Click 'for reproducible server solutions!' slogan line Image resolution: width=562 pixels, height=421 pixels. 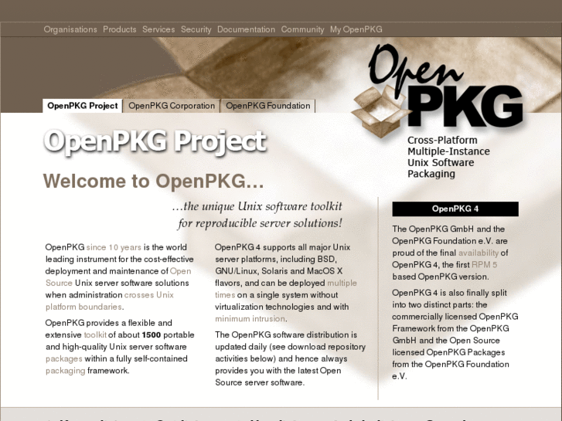click(260, 223)
